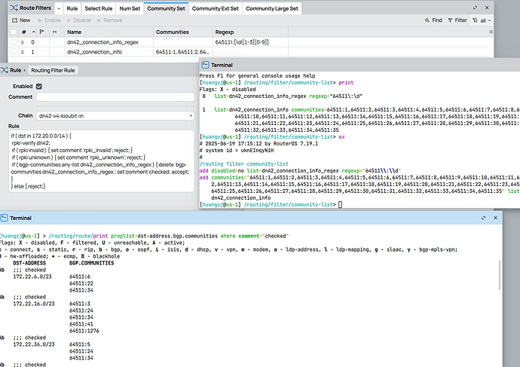Select the dn42_connection_info name cell
Screen dimensions: 520x367
click(94, 52)
